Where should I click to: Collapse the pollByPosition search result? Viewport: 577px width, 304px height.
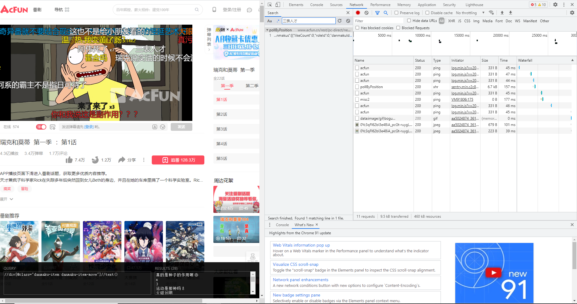tap(267, 30)
